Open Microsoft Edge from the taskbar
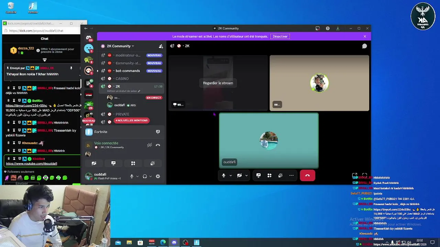The image size is (440, 247). 163,243
